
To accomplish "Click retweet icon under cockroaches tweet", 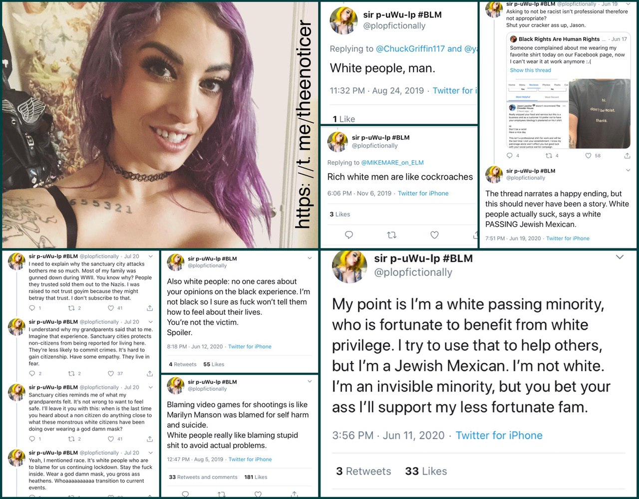I will pos(392,235).
